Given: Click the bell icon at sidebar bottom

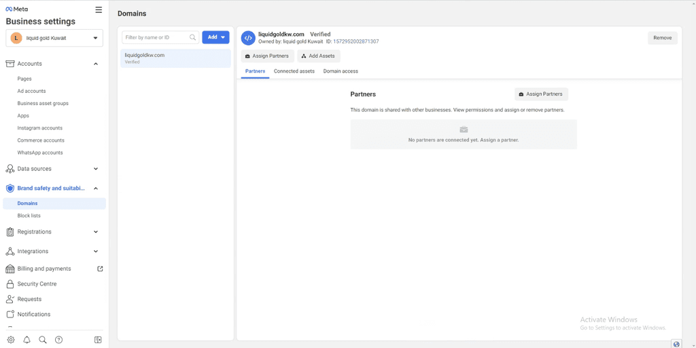Looking at the screenshot, I should [x=27, y=340].
